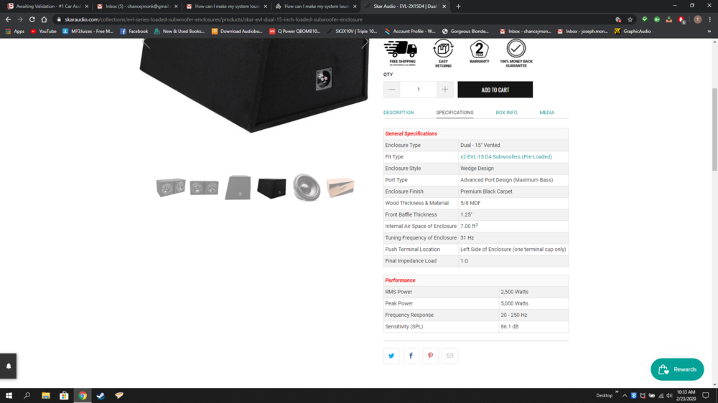Add the subwoofer enclosure to cart
Image resolution: width=718 pixels, height=403 pixels.
click(x=495, y=90)
